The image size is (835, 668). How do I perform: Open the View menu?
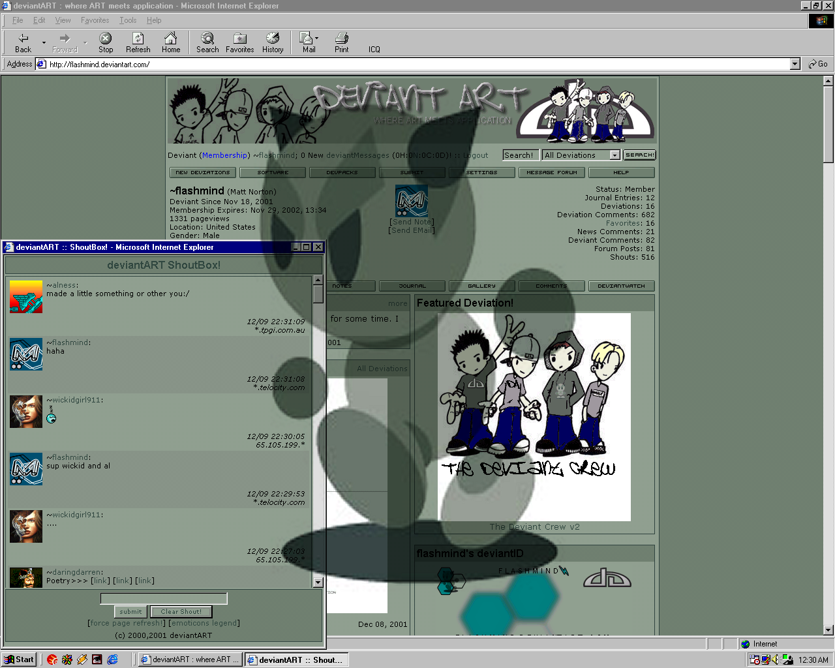point(63,20)
